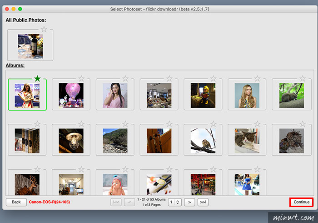Click the Canon-EOS-R(24-105) album name label
This screenshot has height=223, width=318.
(x=49, y=202)
